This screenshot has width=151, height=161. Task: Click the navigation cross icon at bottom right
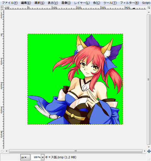tap(149, 151)
